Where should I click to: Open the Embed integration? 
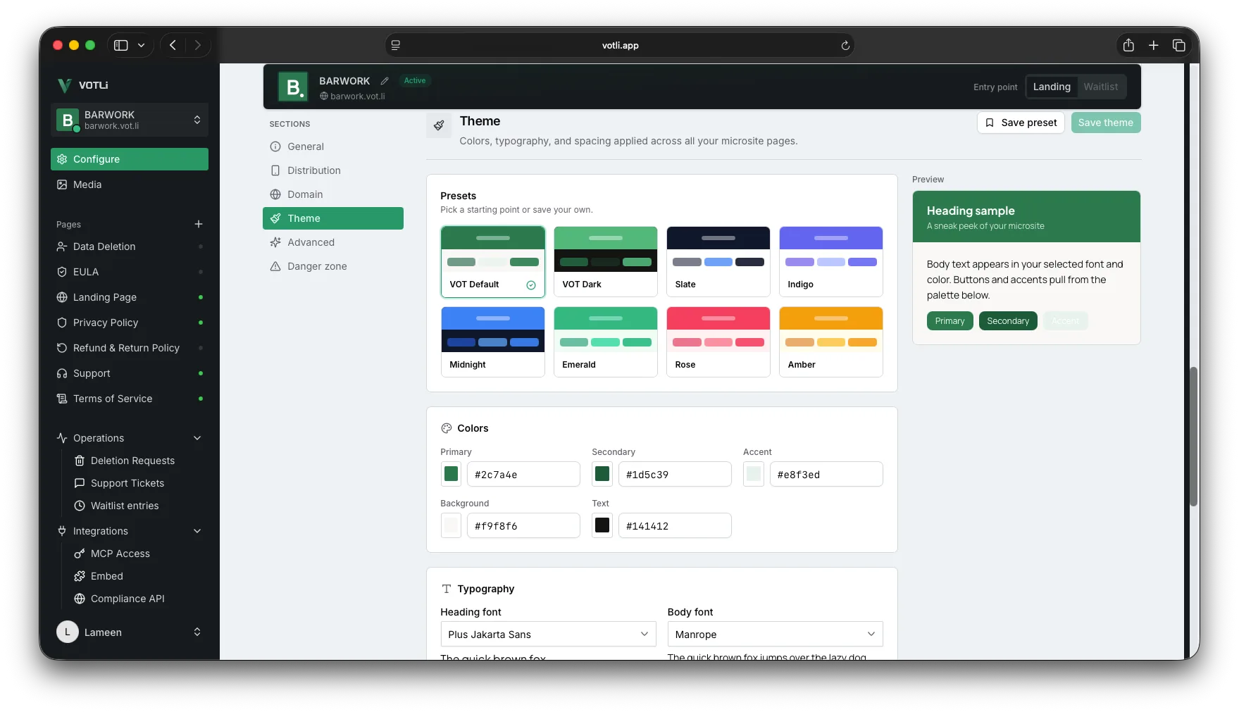pos(137,576)
